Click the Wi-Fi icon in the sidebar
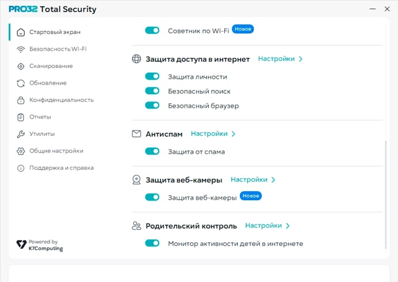 pyautogui.click(x=21, y=49)
